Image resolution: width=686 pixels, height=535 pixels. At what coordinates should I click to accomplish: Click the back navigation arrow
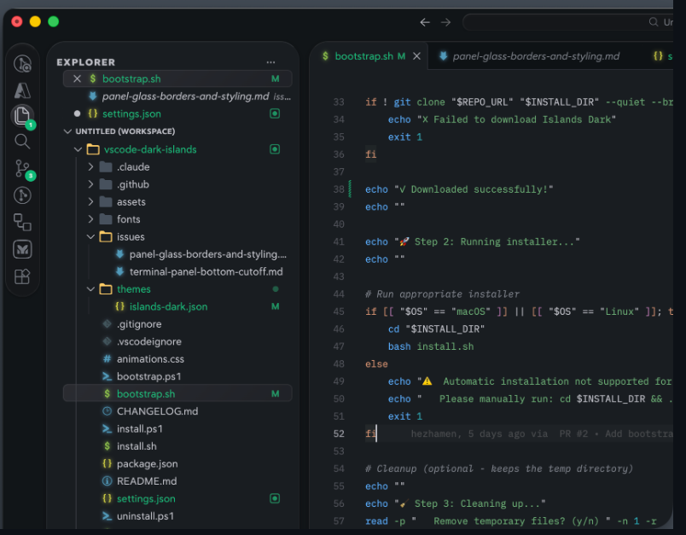tap(425, 22)
